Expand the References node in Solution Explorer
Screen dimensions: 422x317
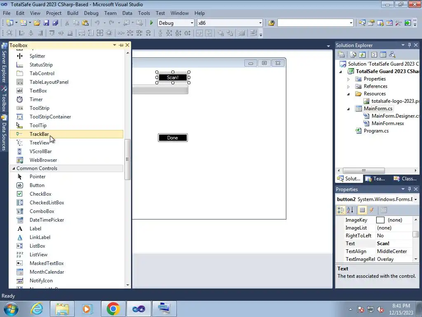pos(348,87)
